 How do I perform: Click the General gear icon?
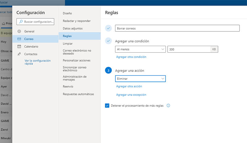[19, 31]
